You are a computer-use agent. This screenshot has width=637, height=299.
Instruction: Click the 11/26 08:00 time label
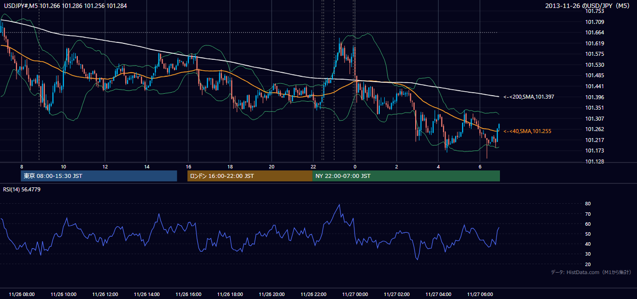(x=22, y=295)
